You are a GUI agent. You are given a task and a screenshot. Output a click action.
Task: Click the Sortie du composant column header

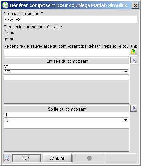point(67,109)
